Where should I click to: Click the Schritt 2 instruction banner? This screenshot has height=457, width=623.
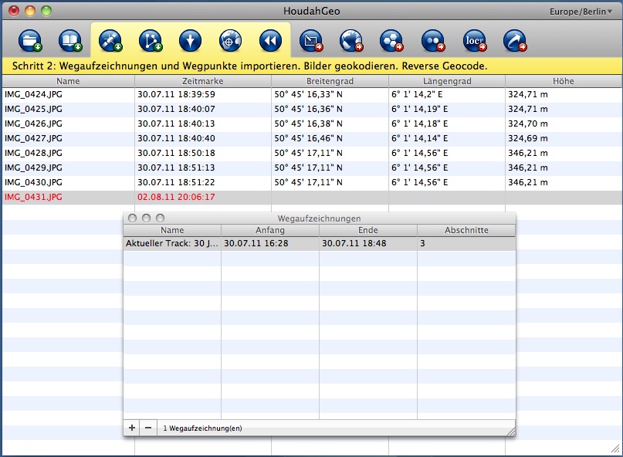pos(313,66)
